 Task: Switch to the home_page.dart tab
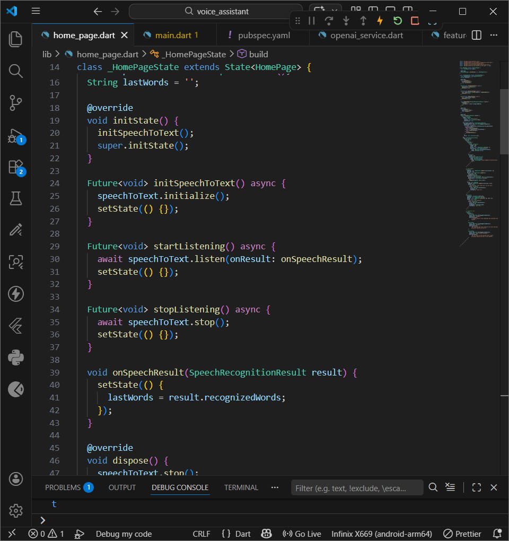[x=84, y=35]
